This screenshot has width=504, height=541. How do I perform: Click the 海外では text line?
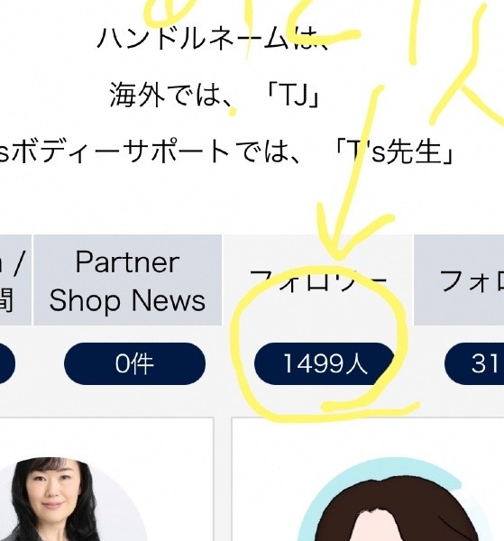click(165, 95)
